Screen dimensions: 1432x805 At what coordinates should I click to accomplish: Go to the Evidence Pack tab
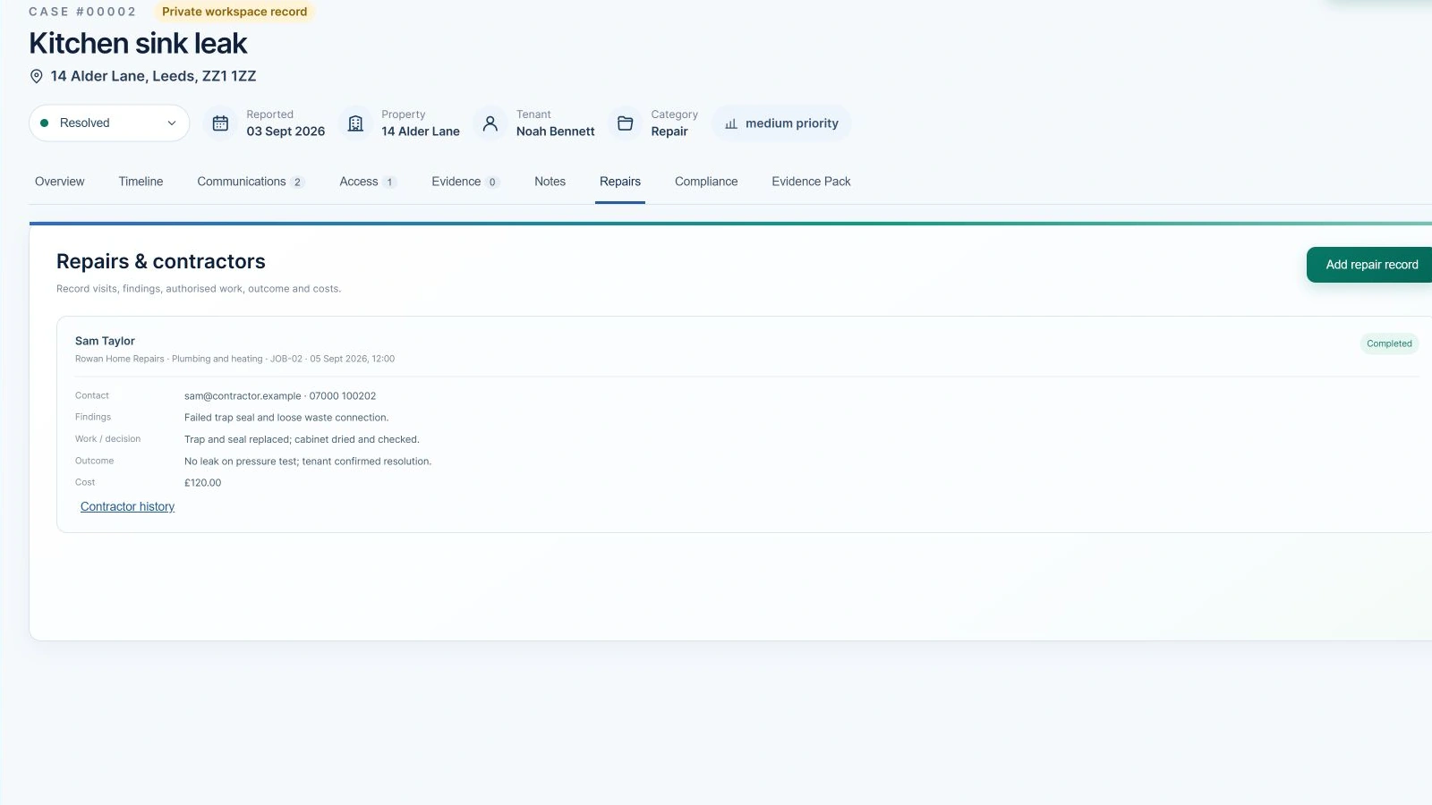(x=811, y=182)
